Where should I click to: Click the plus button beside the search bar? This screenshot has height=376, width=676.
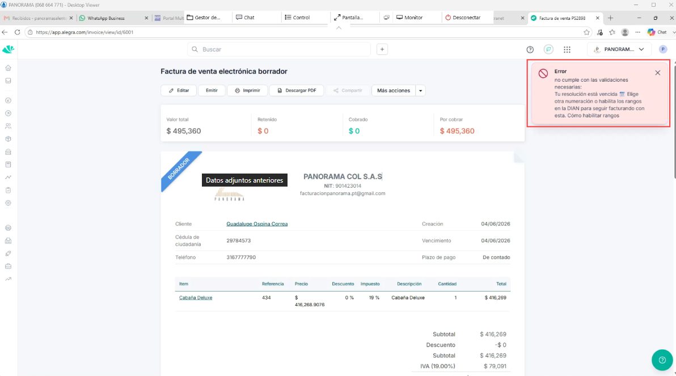pos(382,49)
